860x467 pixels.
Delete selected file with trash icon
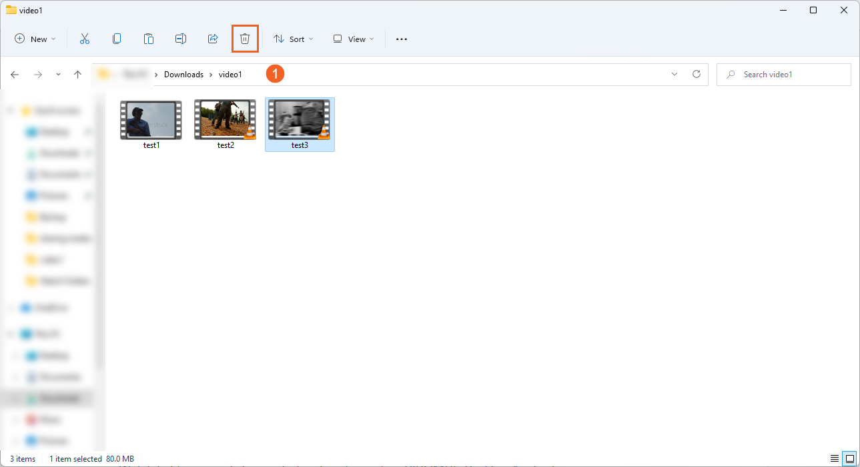point(245,39)
